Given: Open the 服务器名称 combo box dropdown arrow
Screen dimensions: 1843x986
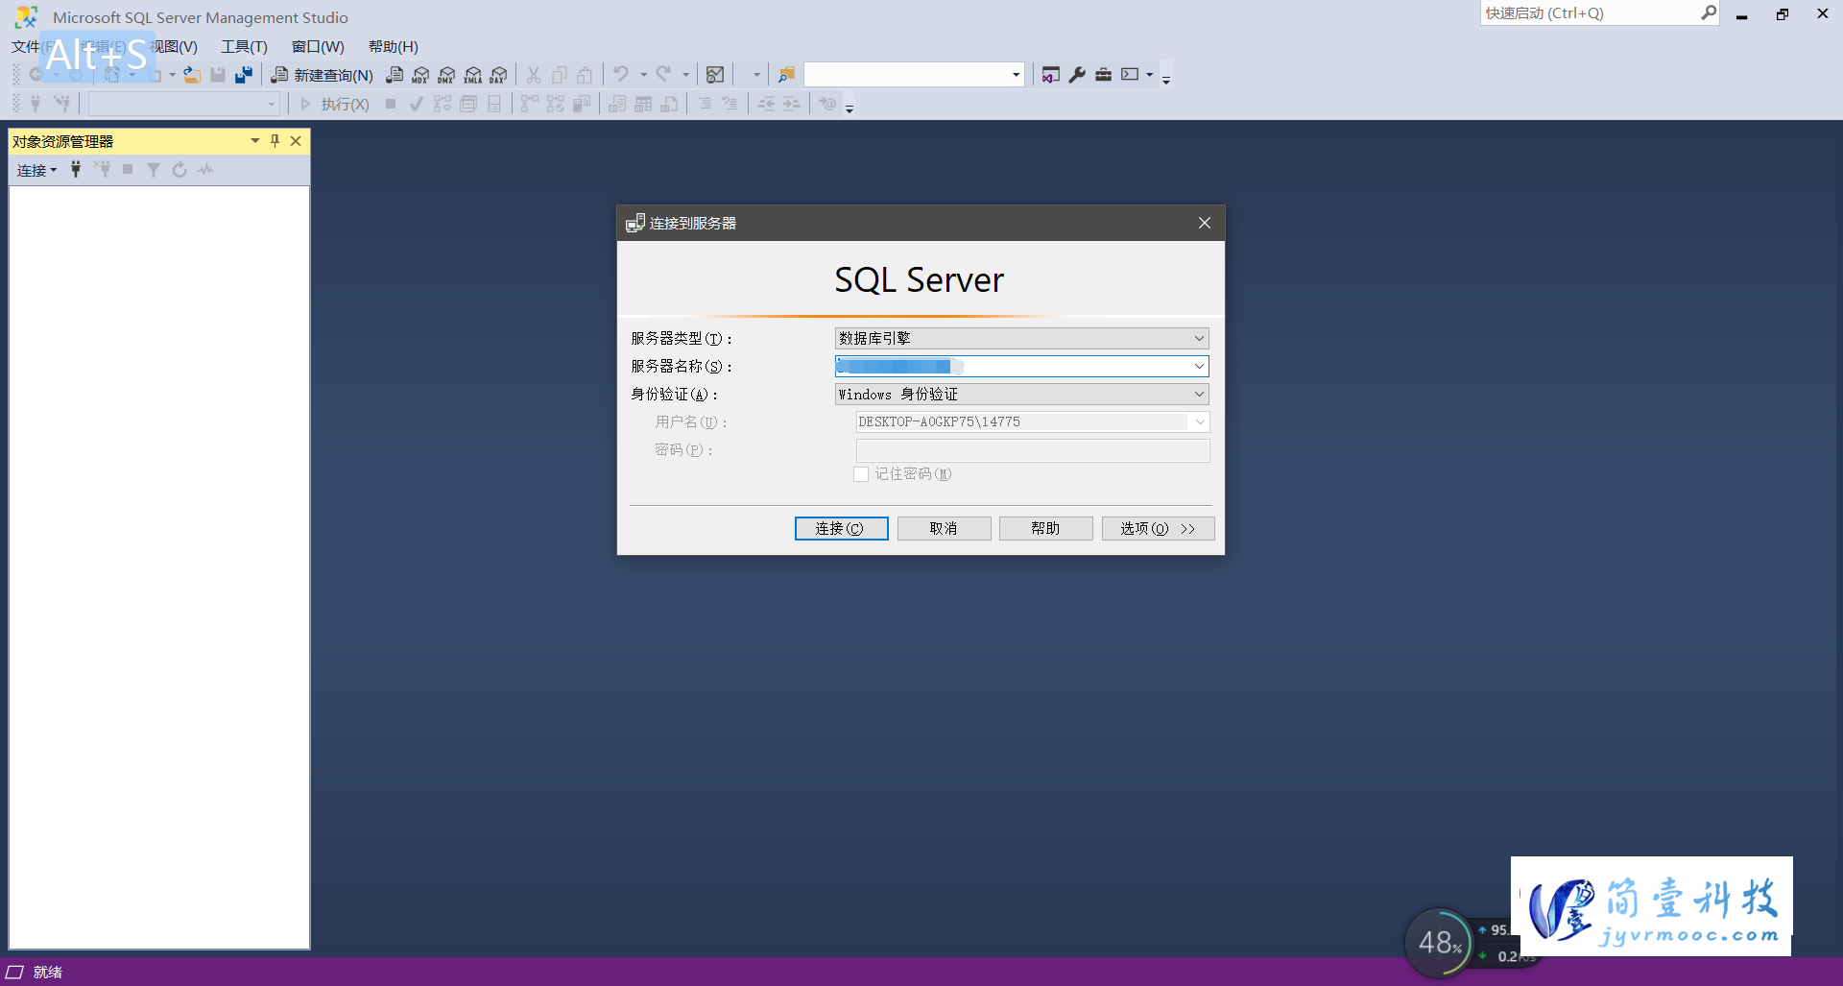Looking at the screenshot, I should [1199, 366].
